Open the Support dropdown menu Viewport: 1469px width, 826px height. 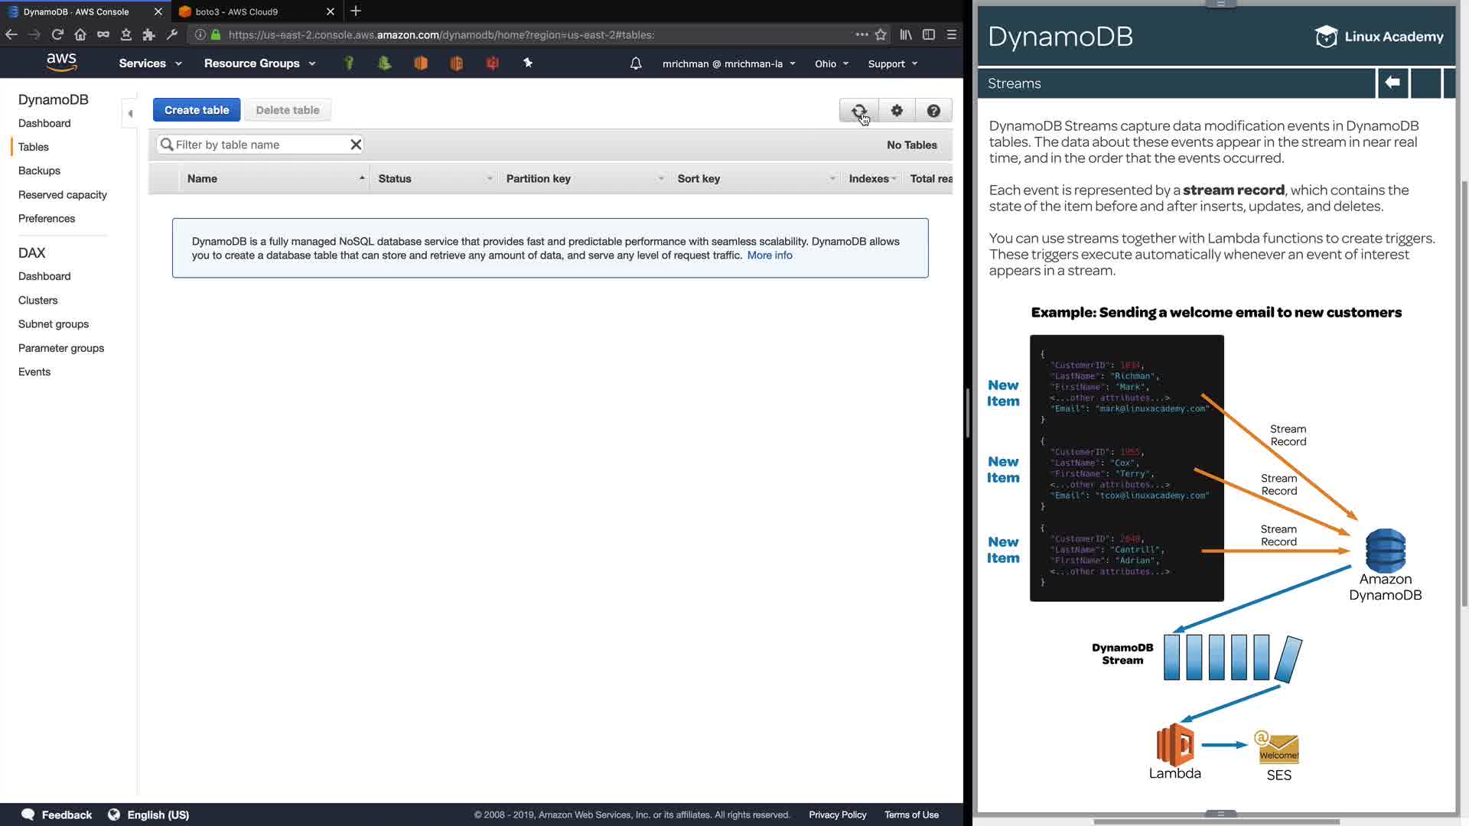tap(892, 63)
